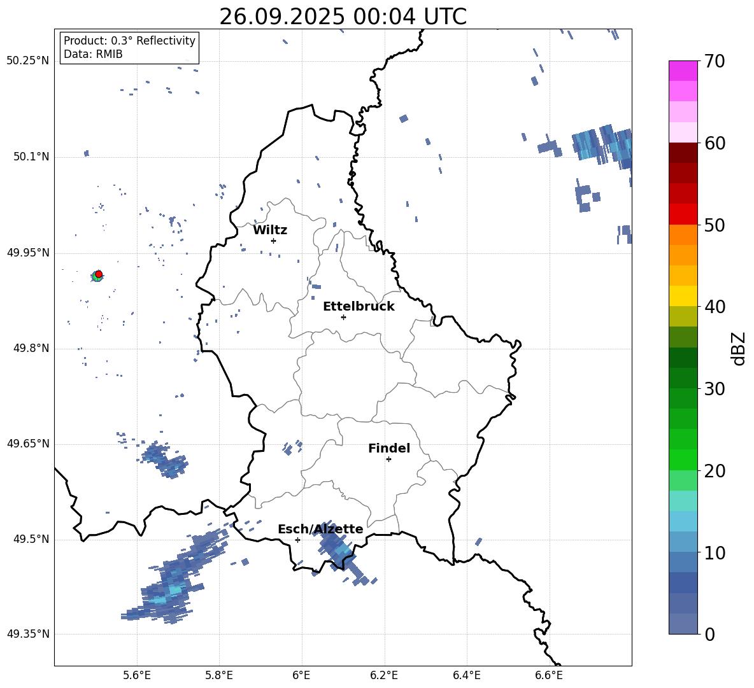The width and height of the screenshot is (754, 688).
Task: Click the Product: 0.3° Reflectivity text
Action: pos(129,40)
